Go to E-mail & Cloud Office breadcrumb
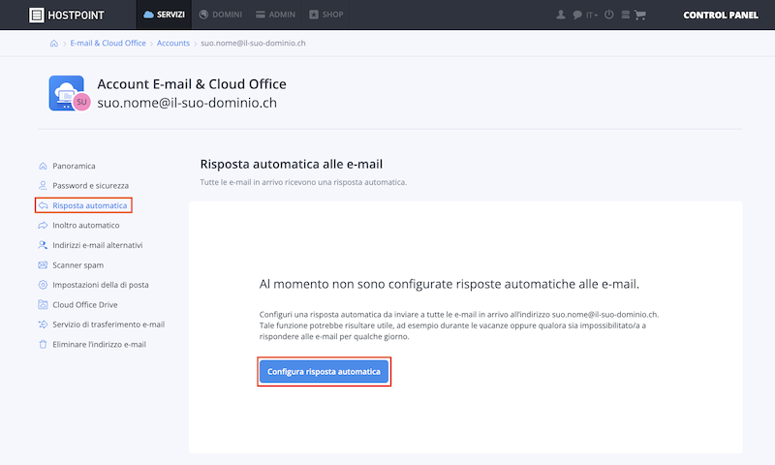Image resolution: width=775 pixels, height=465 pixels. 108,43
